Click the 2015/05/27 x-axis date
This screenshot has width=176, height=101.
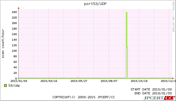[x=79, y=81]
